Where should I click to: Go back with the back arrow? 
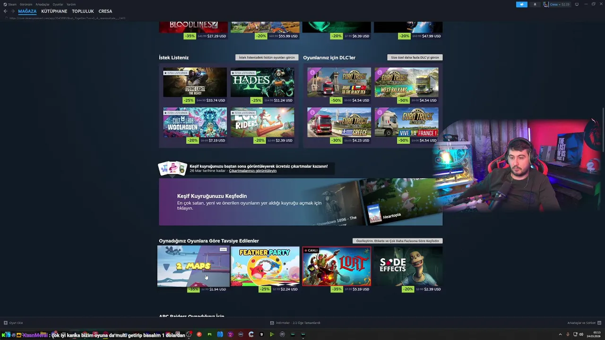coord(5,11)
